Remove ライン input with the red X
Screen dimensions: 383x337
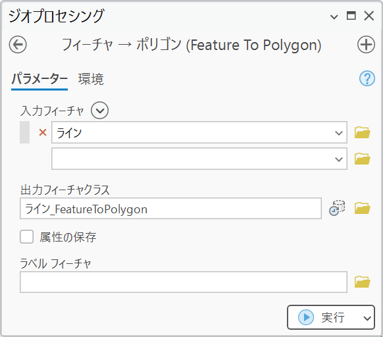coord(43,132)
